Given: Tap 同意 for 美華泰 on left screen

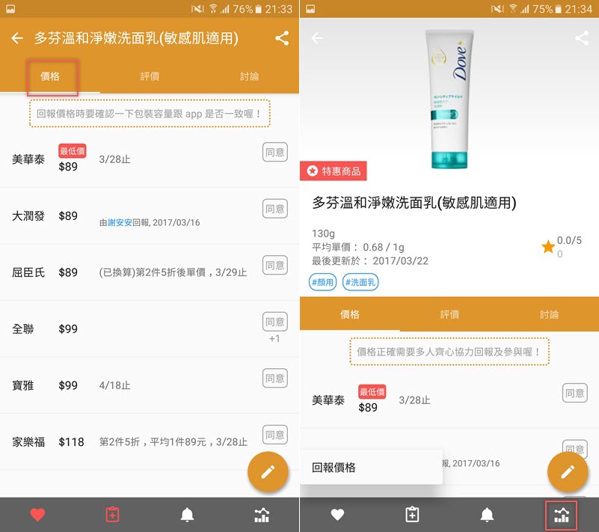Looking at the screenshot, I should (275, 152).
